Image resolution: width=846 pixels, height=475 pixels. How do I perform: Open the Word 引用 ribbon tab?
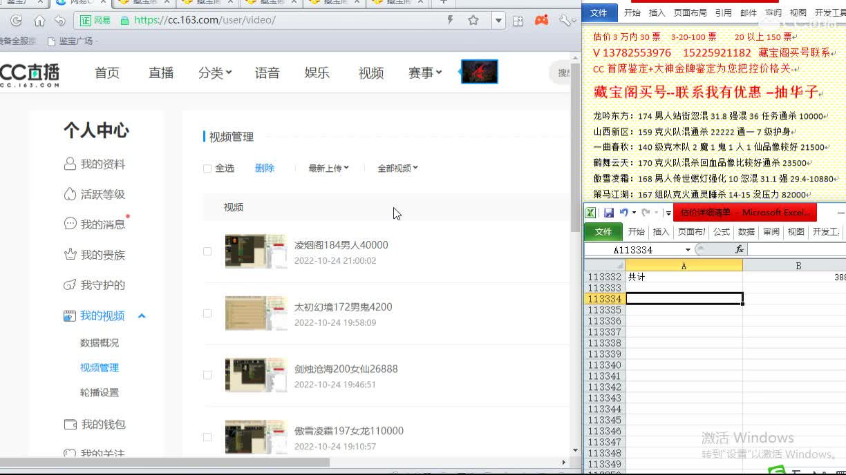[724, 12]
